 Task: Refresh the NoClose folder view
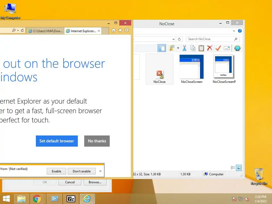179,39
